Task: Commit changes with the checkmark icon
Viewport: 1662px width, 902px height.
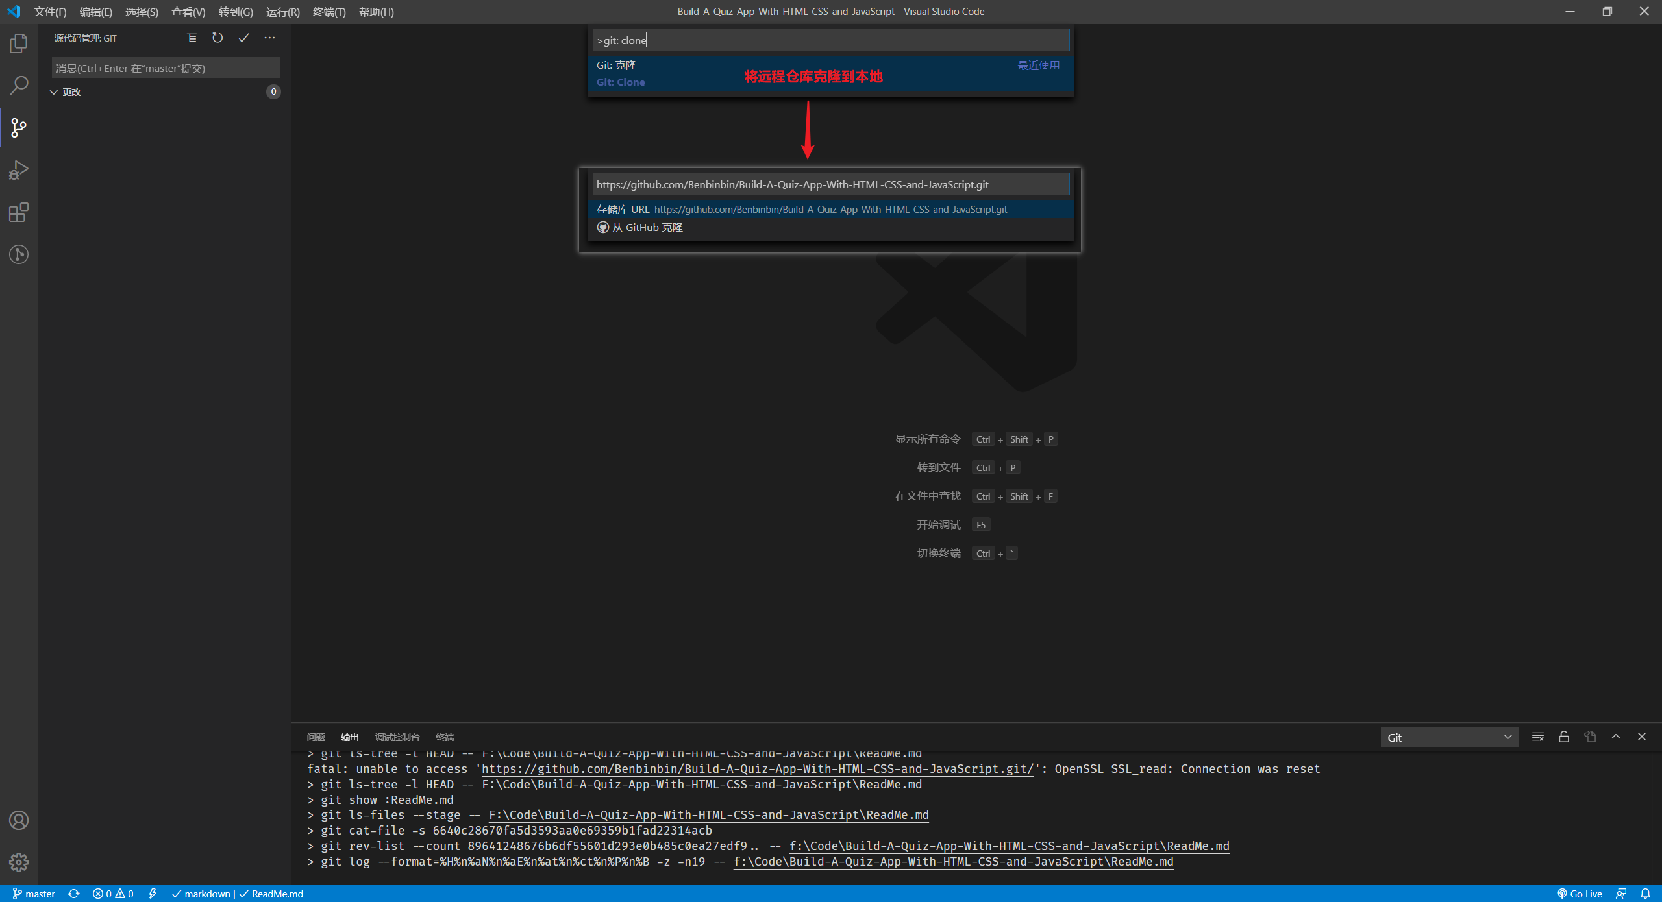Action: point(243,38)
